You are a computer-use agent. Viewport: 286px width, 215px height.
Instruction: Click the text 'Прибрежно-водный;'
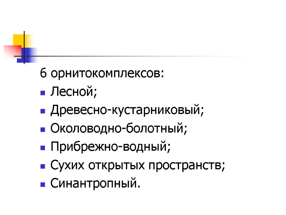(x=110, y=147)
